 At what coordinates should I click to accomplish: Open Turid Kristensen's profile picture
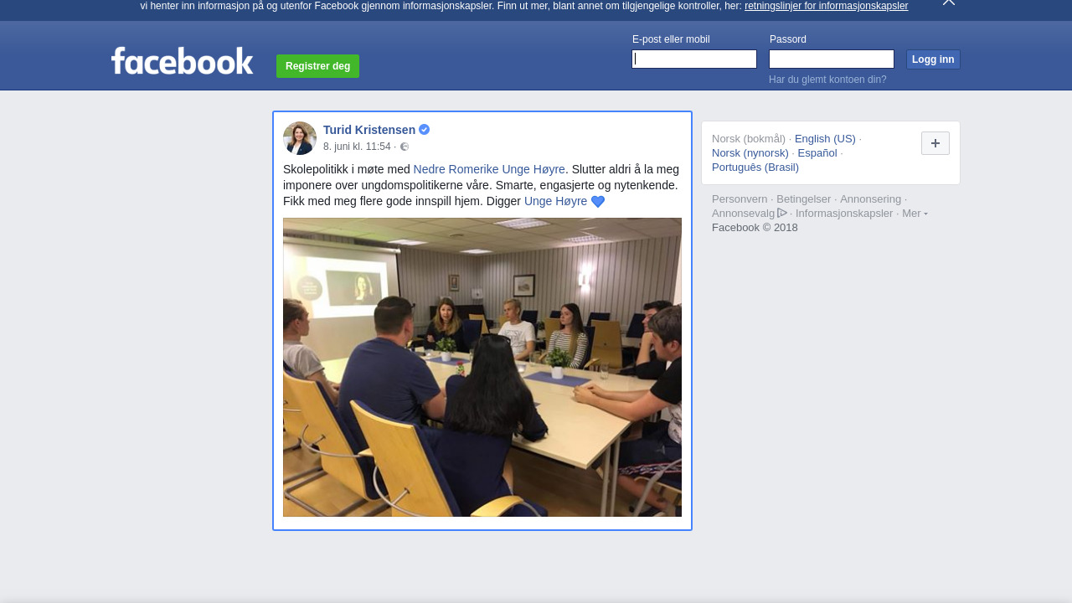point(300,138)
